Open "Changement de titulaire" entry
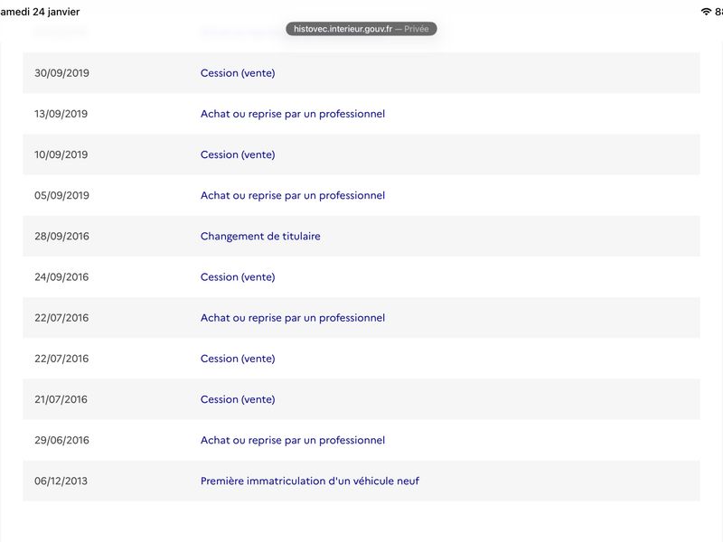Screen dimensions: 723x542 (x=260, y=237)
